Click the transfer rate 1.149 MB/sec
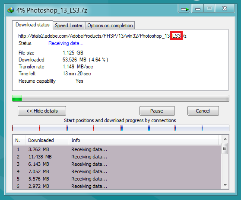The image size is (241, 200). pos(78,67)
